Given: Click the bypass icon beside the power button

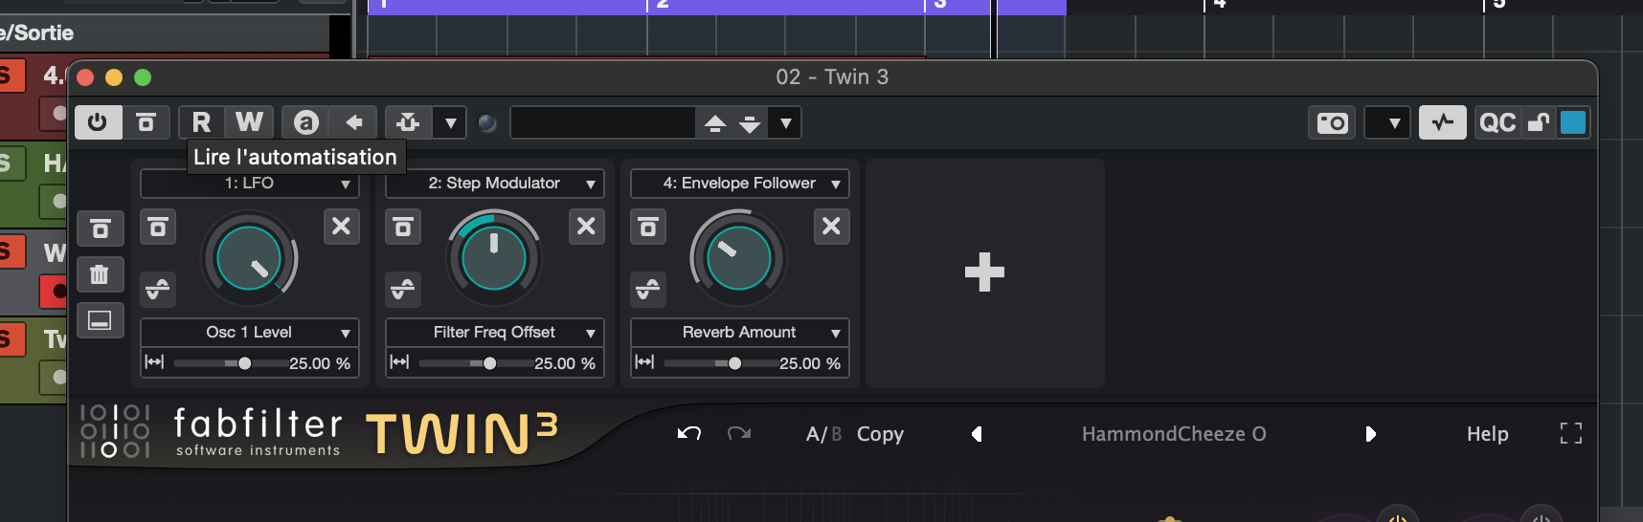Looking at the screenshot, I should pyautogui.click(x=146, y=122).
